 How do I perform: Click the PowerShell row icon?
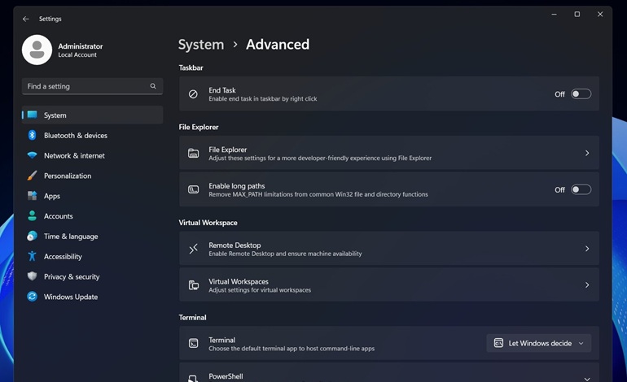click(193, 378)
